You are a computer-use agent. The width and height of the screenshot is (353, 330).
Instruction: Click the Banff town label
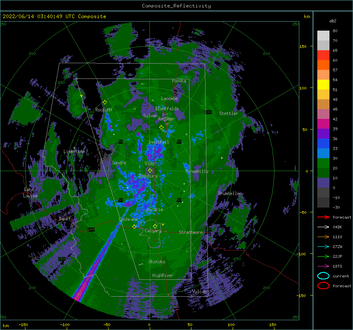click(65, 219)
